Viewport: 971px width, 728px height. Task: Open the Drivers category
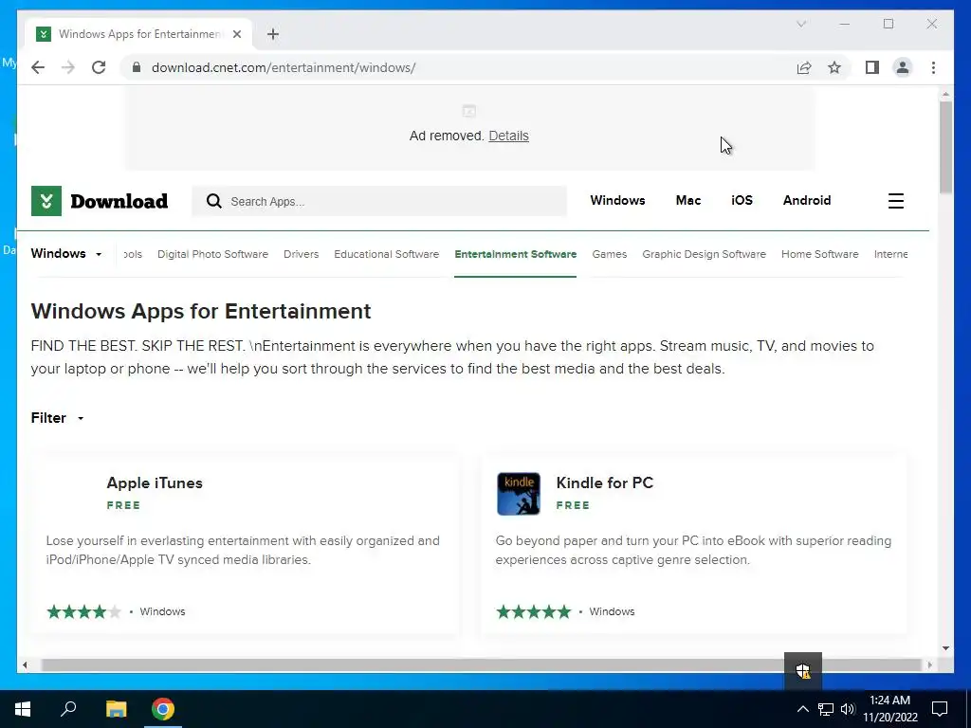301,254
